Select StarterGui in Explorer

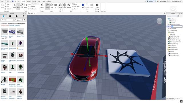[173, 46]
